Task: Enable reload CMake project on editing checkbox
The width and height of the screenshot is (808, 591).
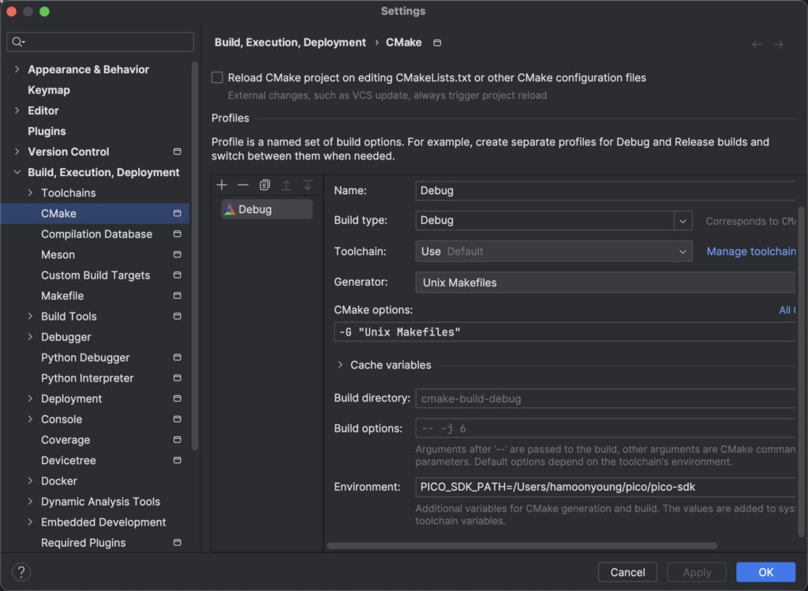Action: pyautogui.click(x=218, y=78)
